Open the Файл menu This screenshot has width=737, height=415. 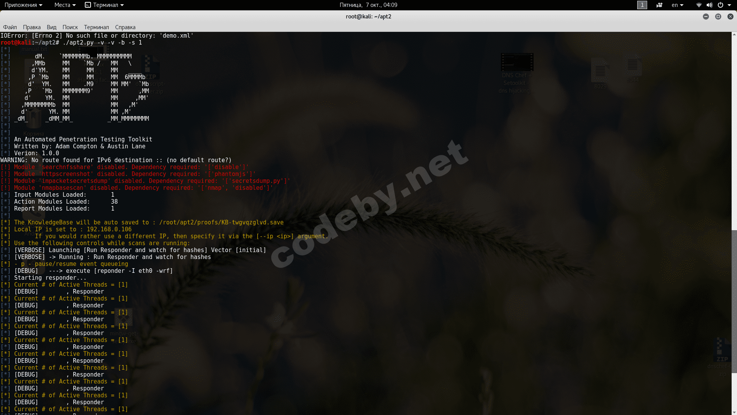click(x=10, y=27)
